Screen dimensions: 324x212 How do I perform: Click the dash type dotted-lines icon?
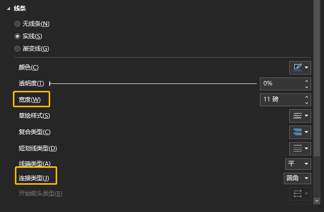click(x=297, y=148)
